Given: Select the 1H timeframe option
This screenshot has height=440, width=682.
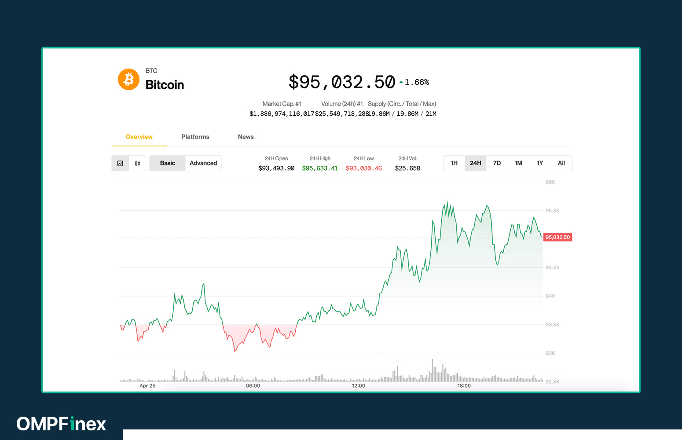Looking at the screenshot, I should coord(454,163).
